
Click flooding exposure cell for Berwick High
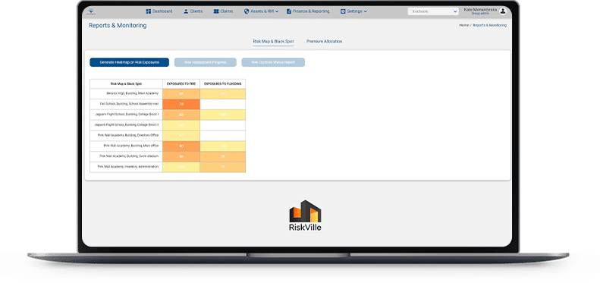coord(223,94)
